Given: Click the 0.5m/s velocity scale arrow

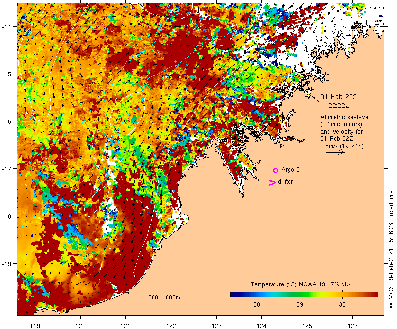Looking at the screenshot, I should point(335,152).
